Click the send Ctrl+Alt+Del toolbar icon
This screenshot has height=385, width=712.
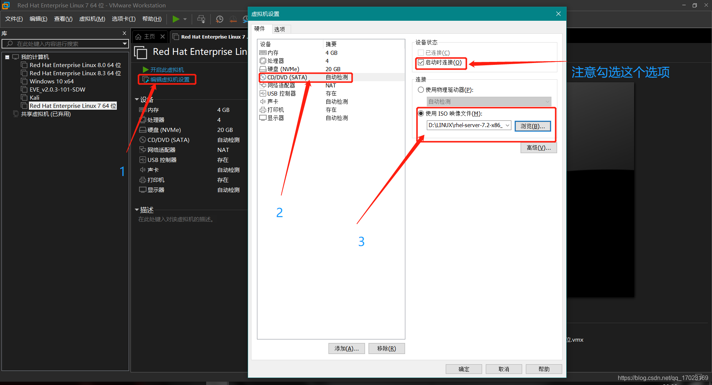pyautogui.click(x=201, y=19)
